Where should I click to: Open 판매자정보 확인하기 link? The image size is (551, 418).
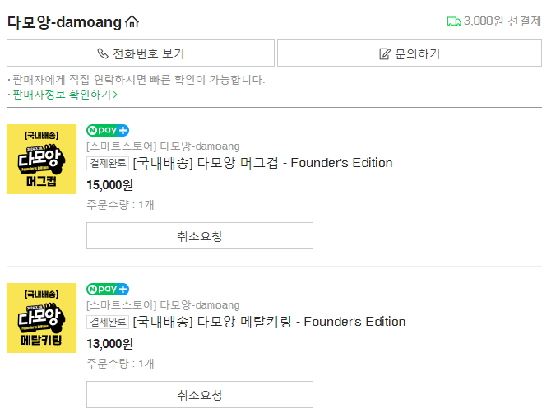(63, 95)
